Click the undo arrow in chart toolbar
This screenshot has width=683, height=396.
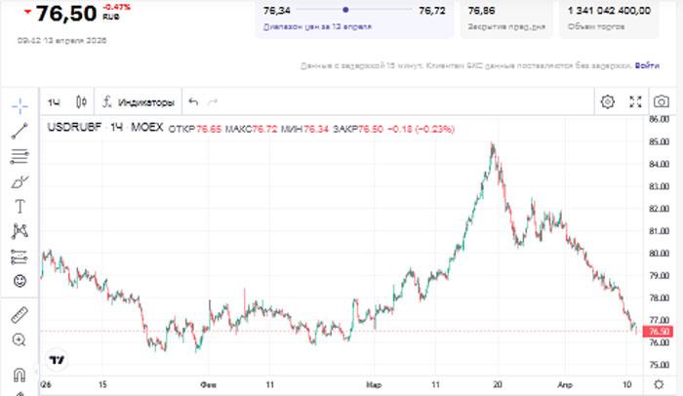click(x=193, y=101)
